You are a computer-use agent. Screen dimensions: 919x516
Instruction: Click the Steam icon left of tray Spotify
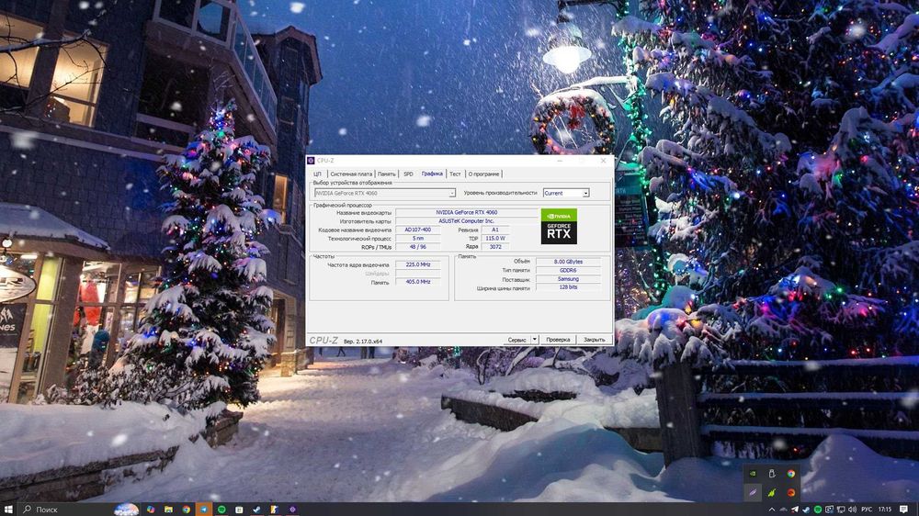point(806,510)
